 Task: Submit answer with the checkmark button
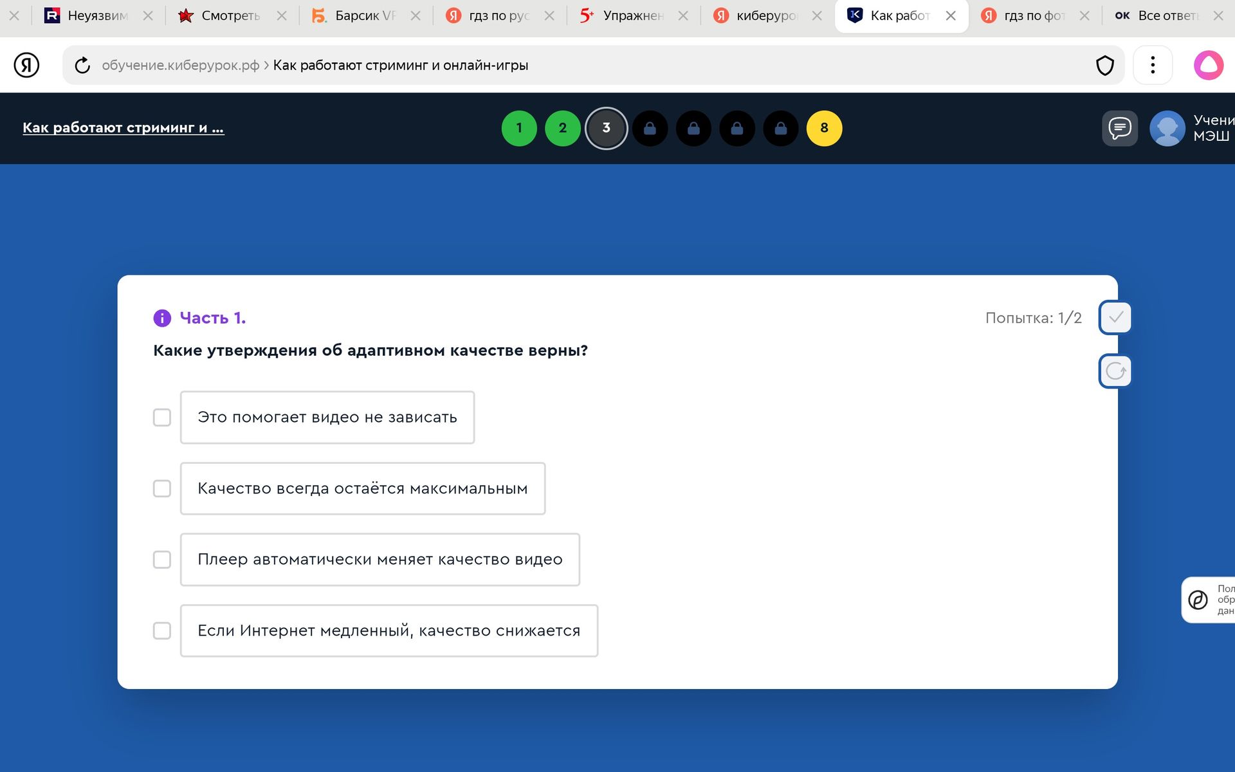[x=1115, y=318]
